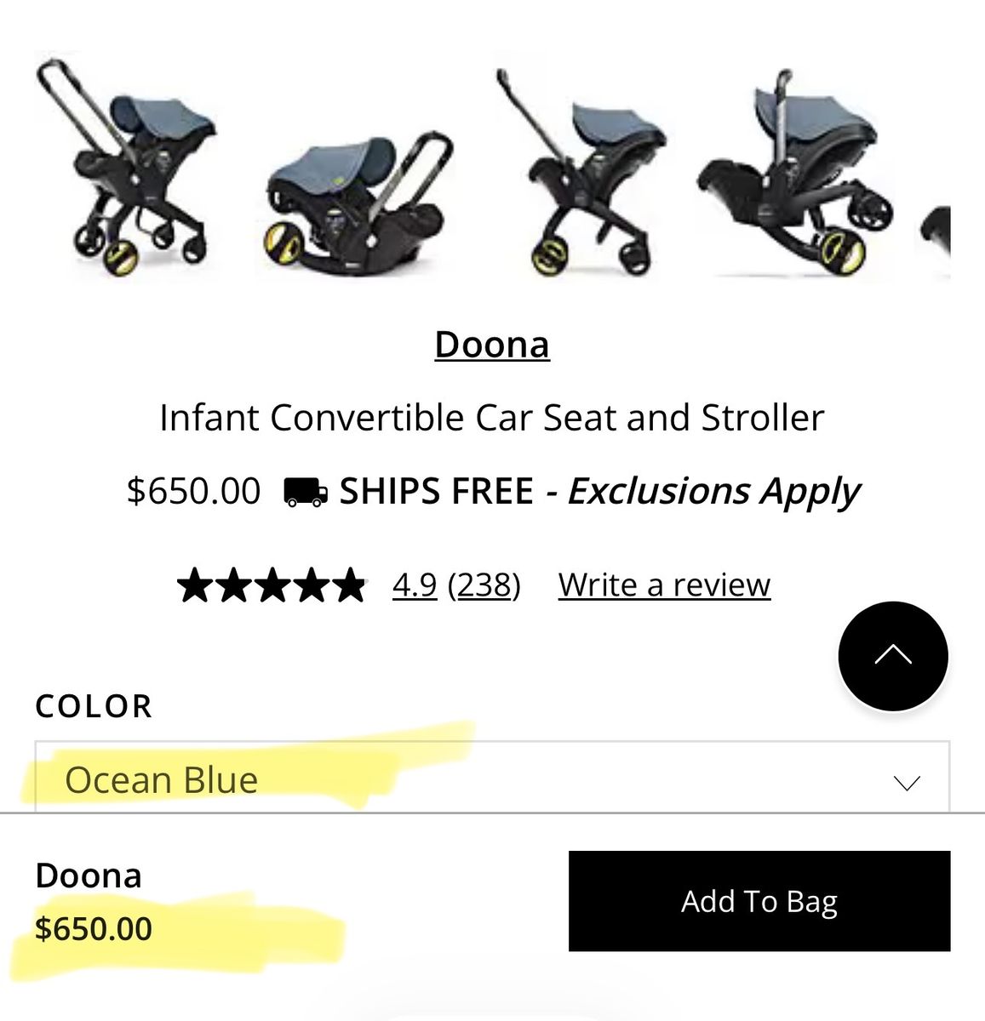985x1021 pixels.
Task: Click the shipping truck icon
Action: tap(305, 493)
